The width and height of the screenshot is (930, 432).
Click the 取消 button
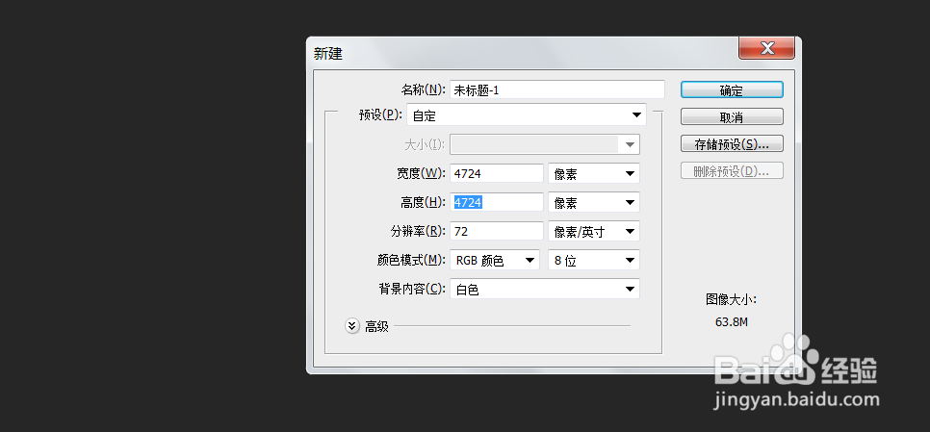pyautogui.click(x=732, y=116)
